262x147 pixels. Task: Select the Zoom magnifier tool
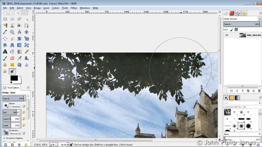(12, 32)
